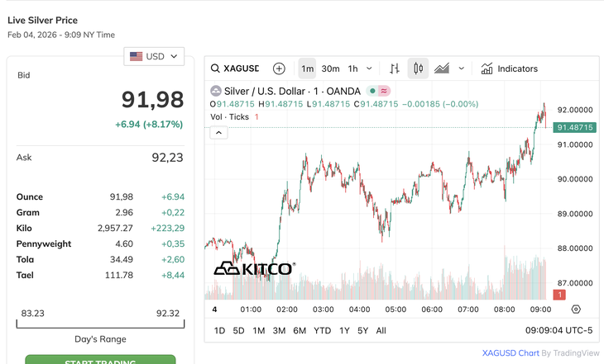Select the bars chart style icon
Image resolution: width=604 pixels, height=364 pixels.
point(395,69)
